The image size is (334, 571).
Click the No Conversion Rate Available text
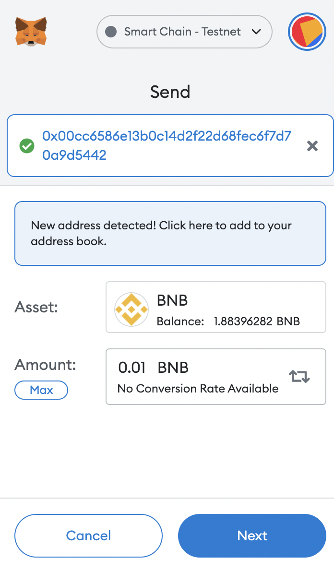198,389
